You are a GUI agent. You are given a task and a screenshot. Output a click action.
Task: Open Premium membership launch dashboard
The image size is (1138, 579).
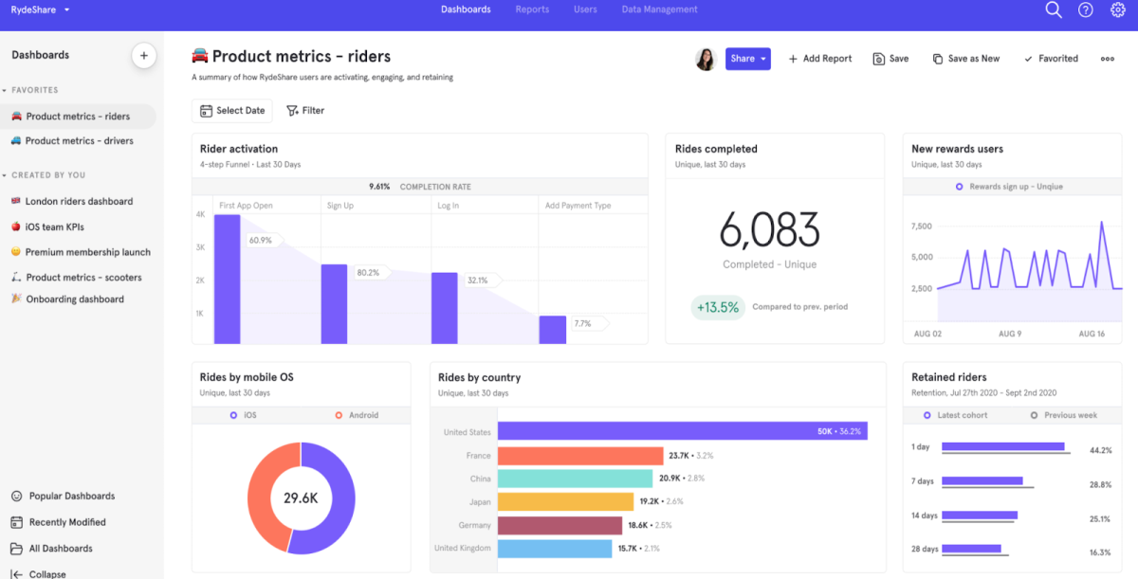tap(79, 253)
